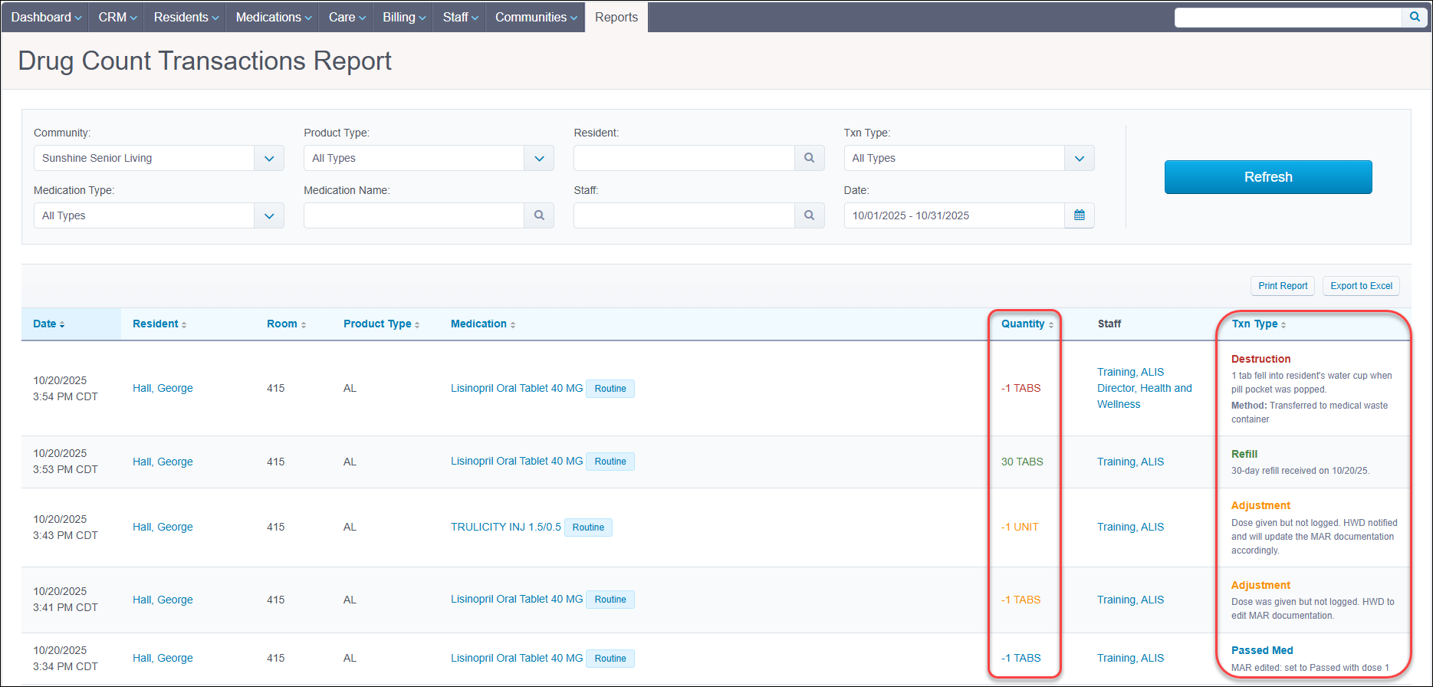Click the top search magnifier icon

1415,17
